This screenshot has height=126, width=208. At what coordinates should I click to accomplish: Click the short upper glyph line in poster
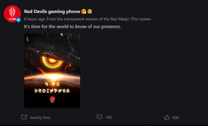pyautogui.click(x=52, y=84)
